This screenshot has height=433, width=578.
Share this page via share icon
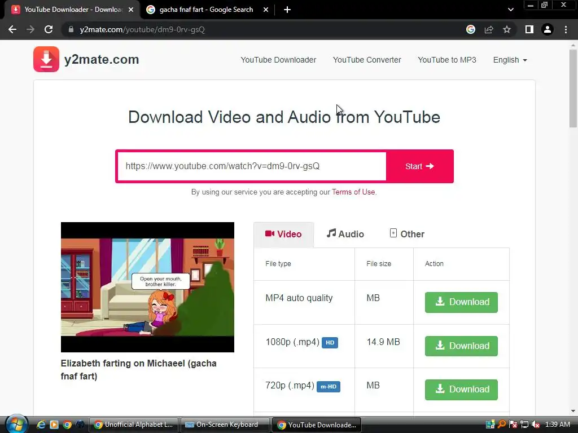coord(489,29)
